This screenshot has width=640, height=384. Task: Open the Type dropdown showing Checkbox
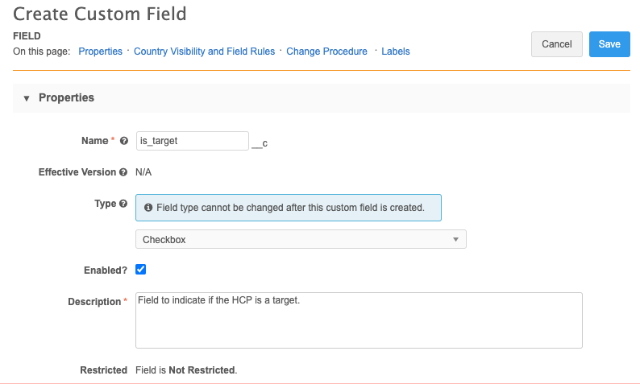coord(301,239)
